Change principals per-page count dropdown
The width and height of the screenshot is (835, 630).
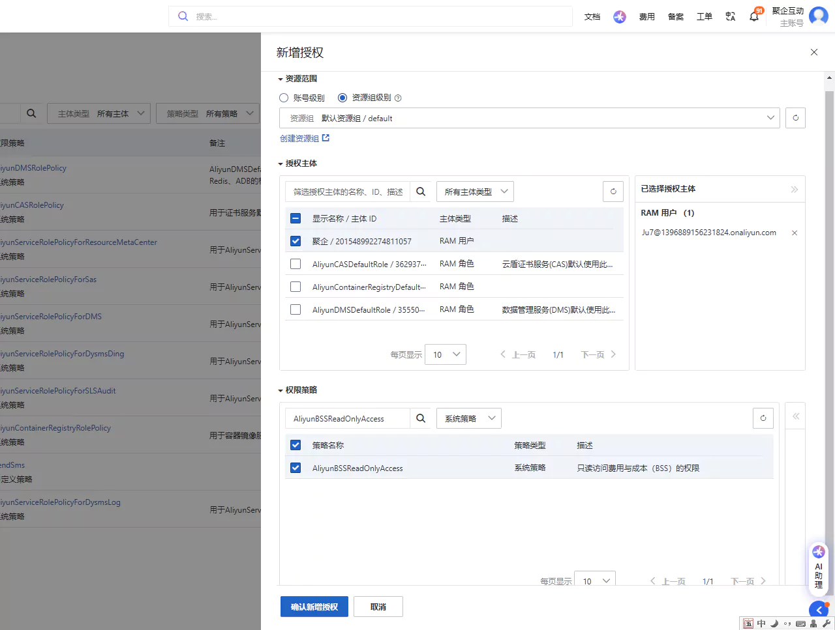coord(446,354)
